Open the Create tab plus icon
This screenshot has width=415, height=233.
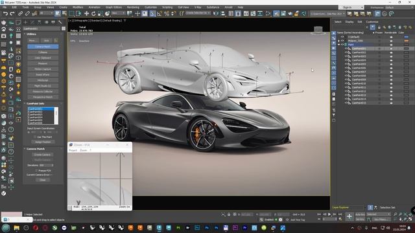[x=26, y=22]
